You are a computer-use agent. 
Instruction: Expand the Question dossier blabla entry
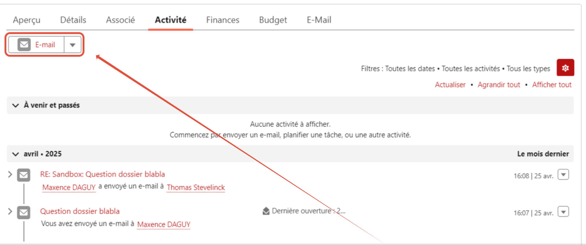click(10, 211)
